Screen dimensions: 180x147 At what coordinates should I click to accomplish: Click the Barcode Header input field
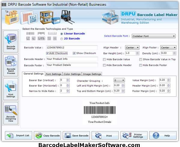[x=72, y=59]
